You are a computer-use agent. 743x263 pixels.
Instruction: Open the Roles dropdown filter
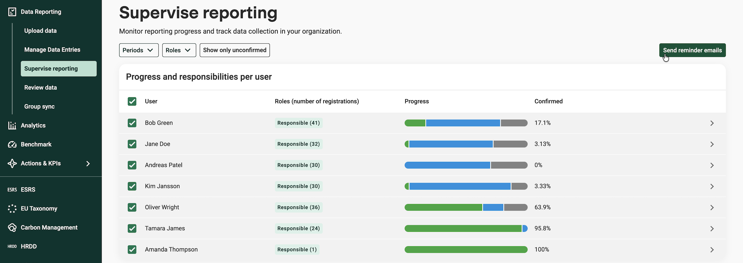[x=179, y=50]
